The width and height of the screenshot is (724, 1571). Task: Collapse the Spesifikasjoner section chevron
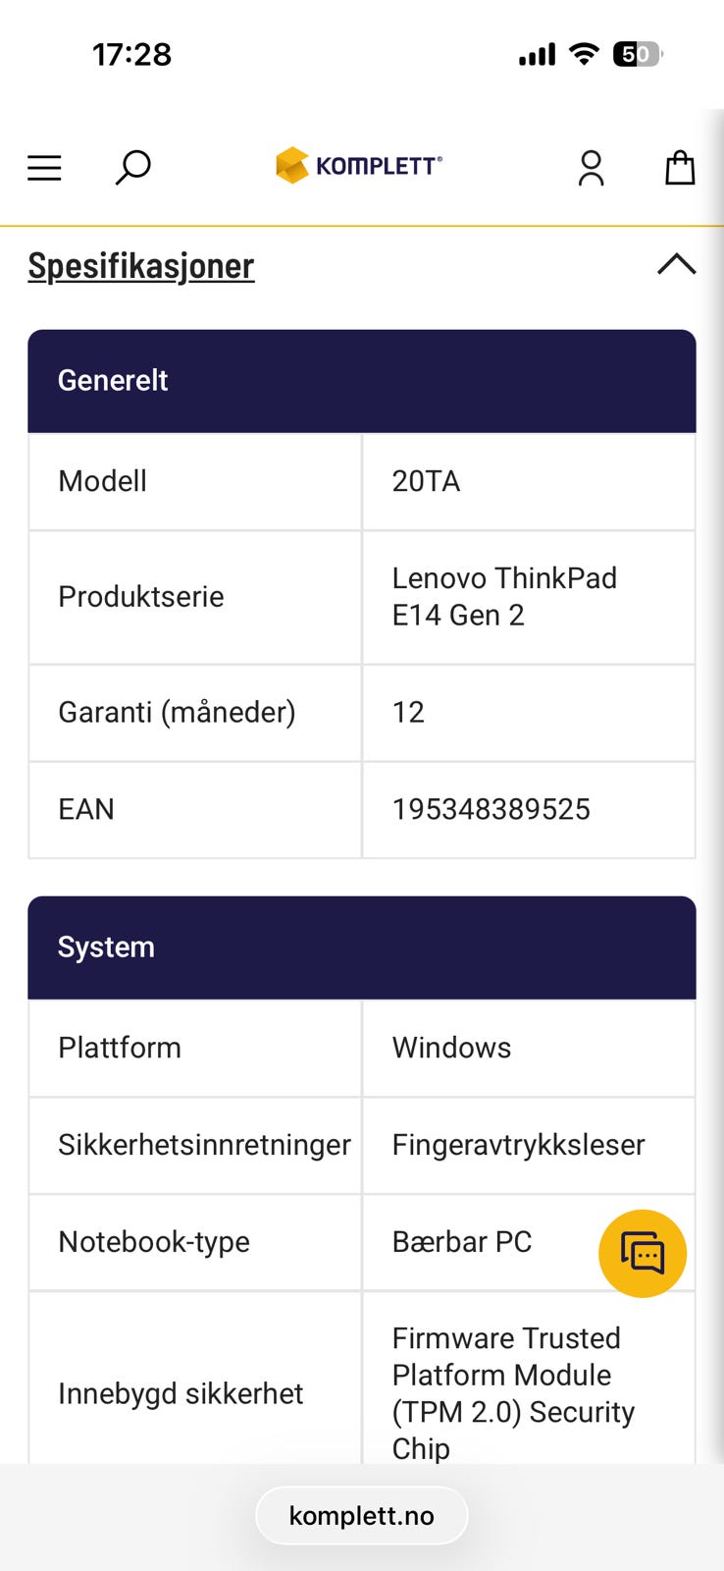[676, 265]
